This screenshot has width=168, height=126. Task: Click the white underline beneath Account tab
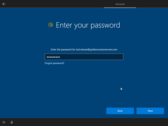120,8
